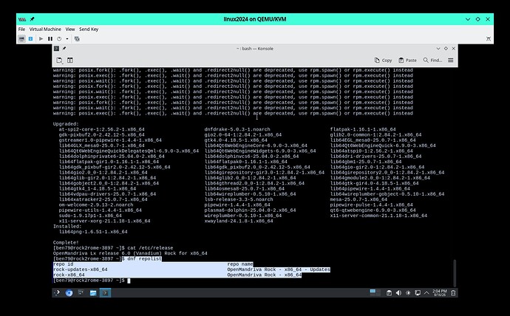The width and height of the screenshot is (510, 316).
Task: Open the brightness tray icon
Action: (x=408, y=292)
